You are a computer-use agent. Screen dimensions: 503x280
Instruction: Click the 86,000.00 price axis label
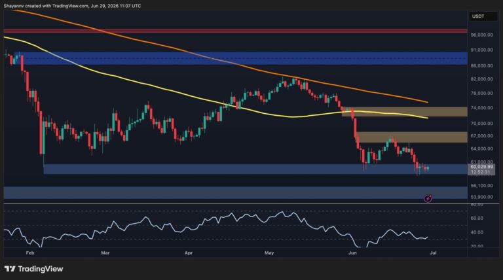click(x=481, y=65)
